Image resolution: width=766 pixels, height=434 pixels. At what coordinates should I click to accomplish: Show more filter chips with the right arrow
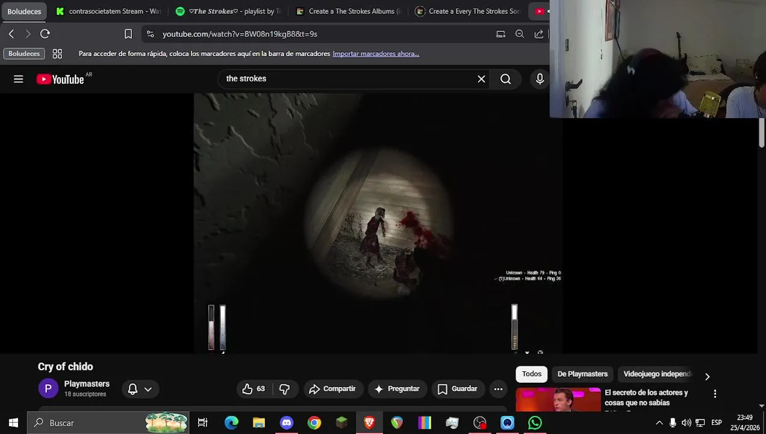coord(707,376)
